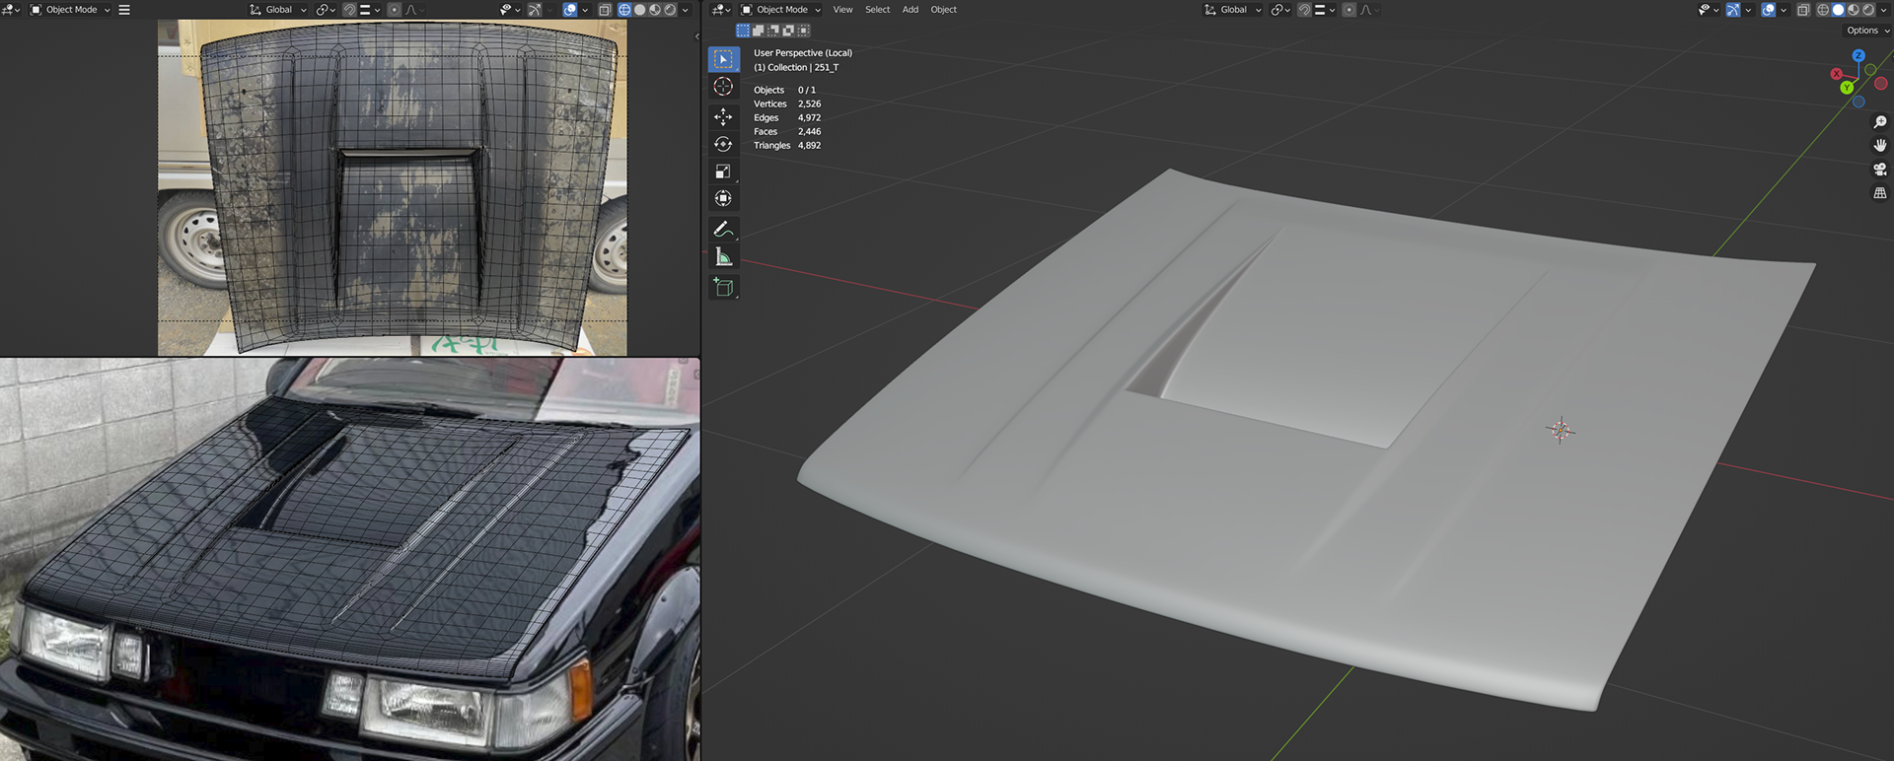Switch right viewport to Solid shading
Image resolution: width=1894 pixels, height=761 pixels.
1838,10
